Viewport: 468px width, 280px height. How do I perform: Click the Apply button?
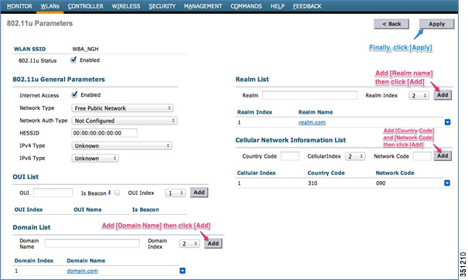pyautogui.click(x=436, y=24)
